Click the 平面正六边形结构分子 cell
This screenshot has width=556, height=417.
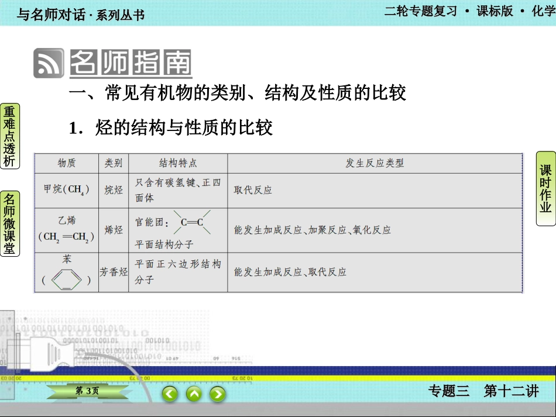178,272
